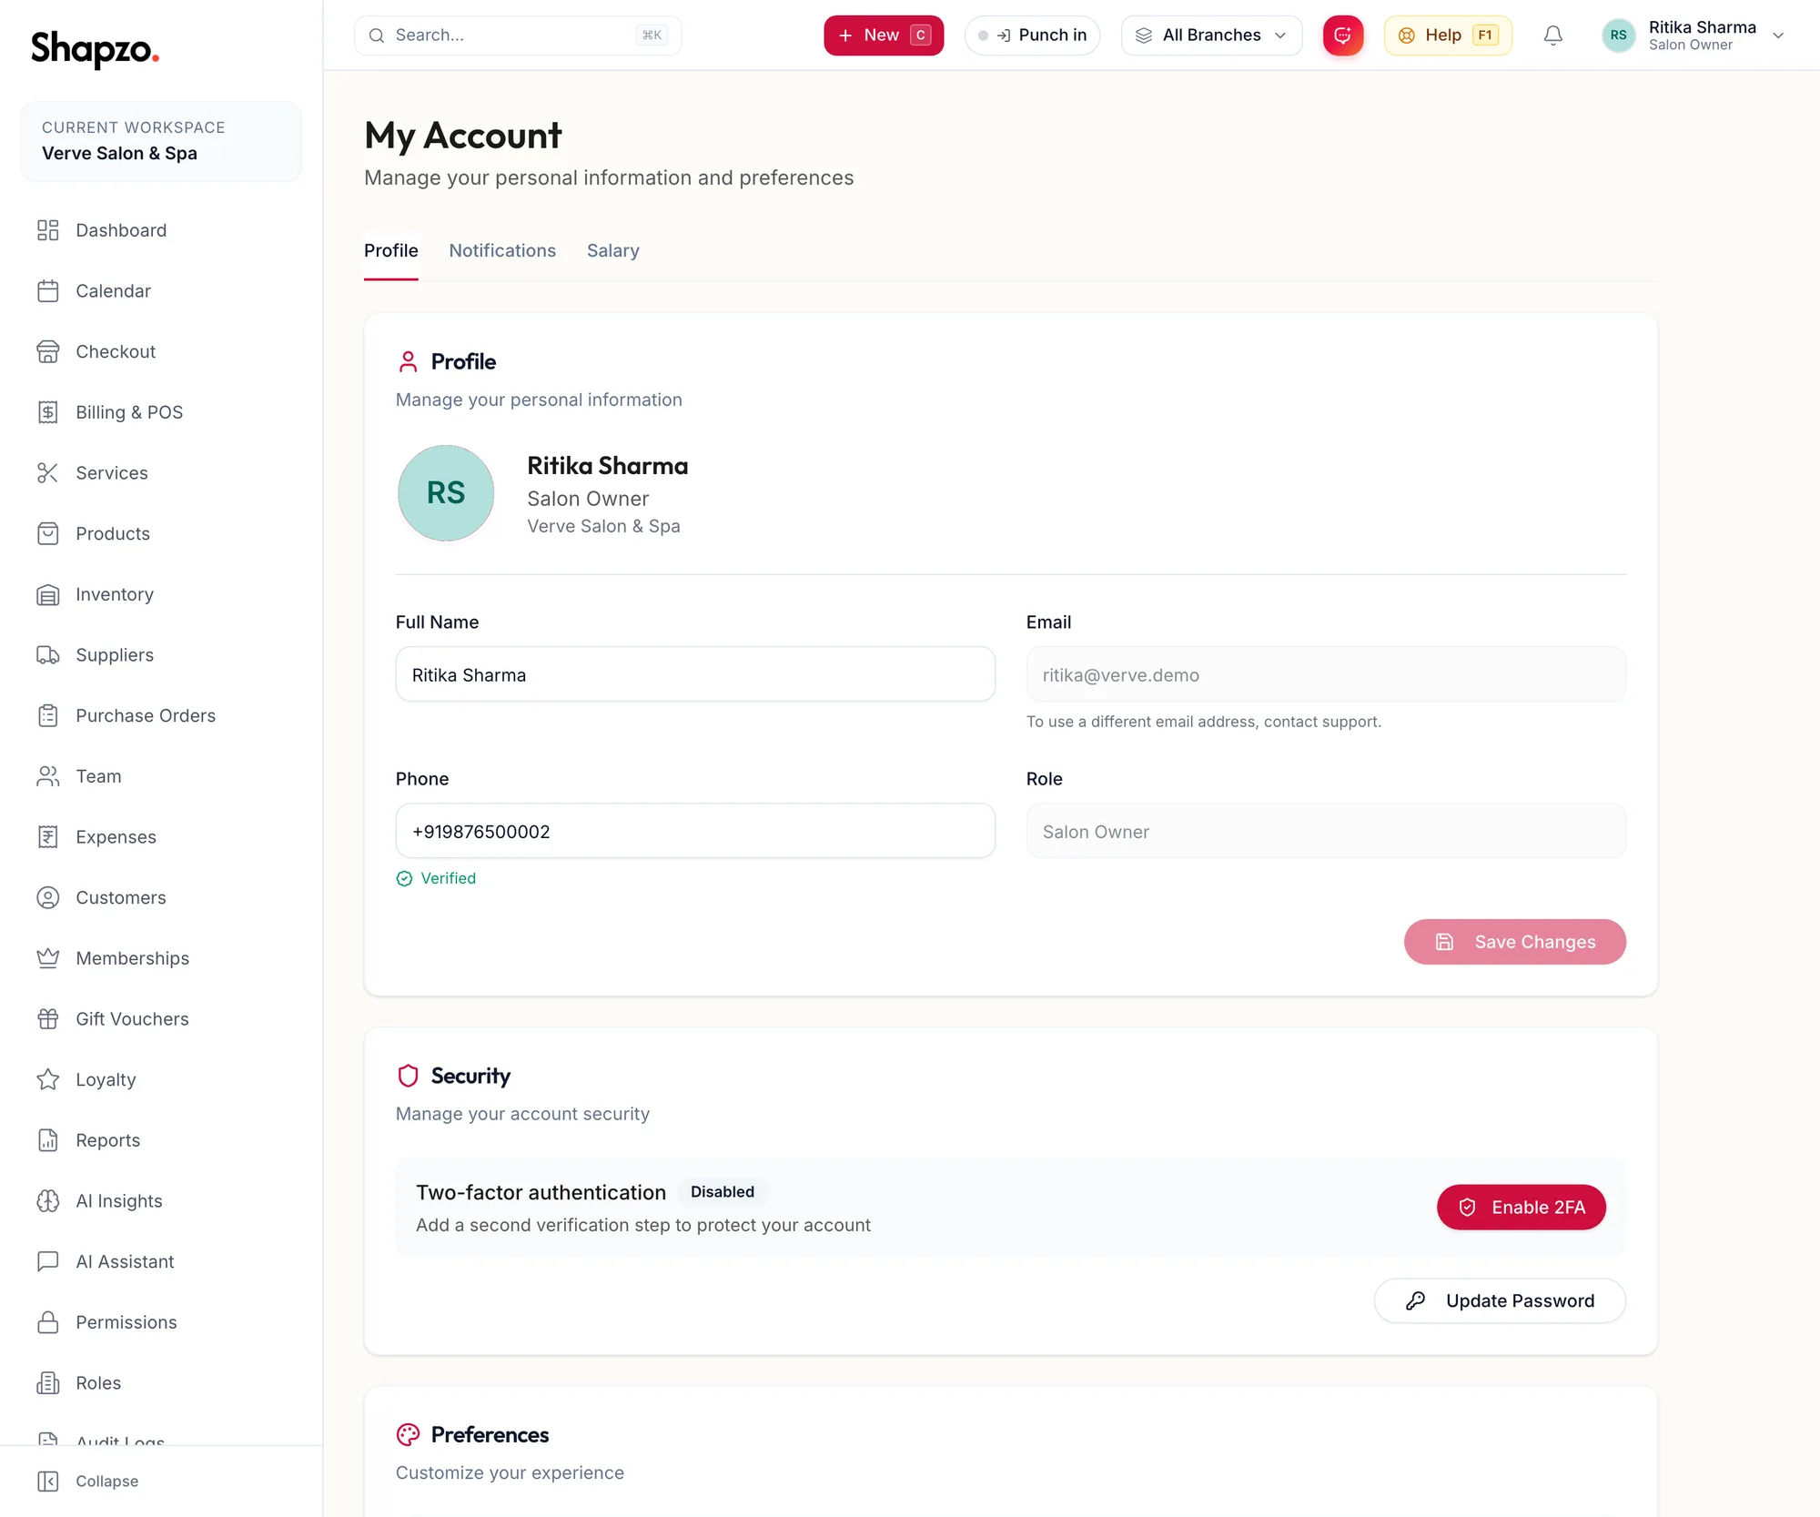
Task: Click the RS profile avatar
Action: click(446, 493)
